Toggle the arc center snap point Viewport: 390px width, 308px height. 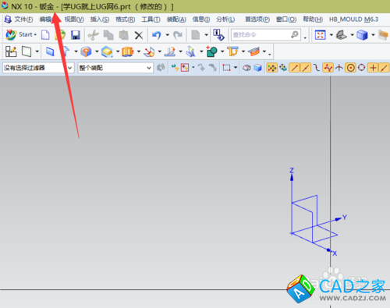pos(350,68)
